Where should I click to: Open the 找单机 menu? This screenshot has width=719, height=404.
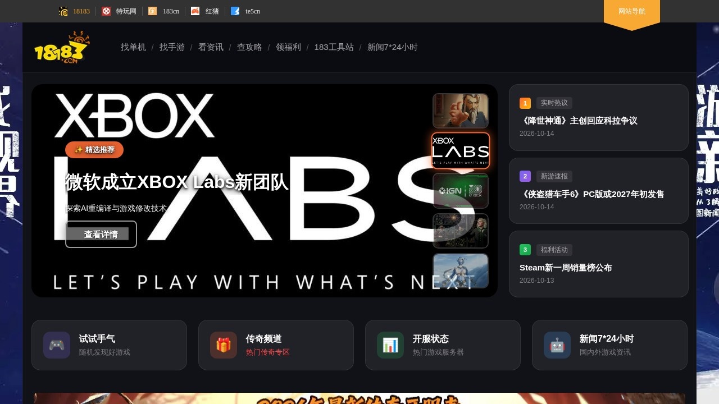(133, 47)
